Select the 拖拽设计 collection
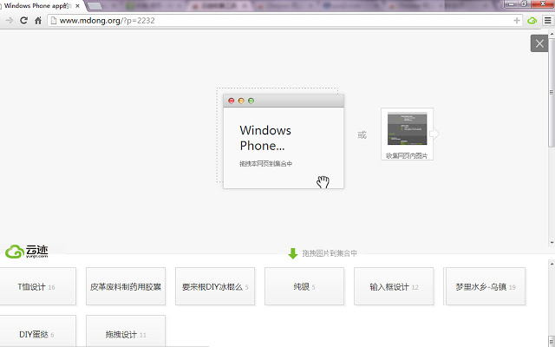This screenshot has width=555, height=347. tap(126, 331)
